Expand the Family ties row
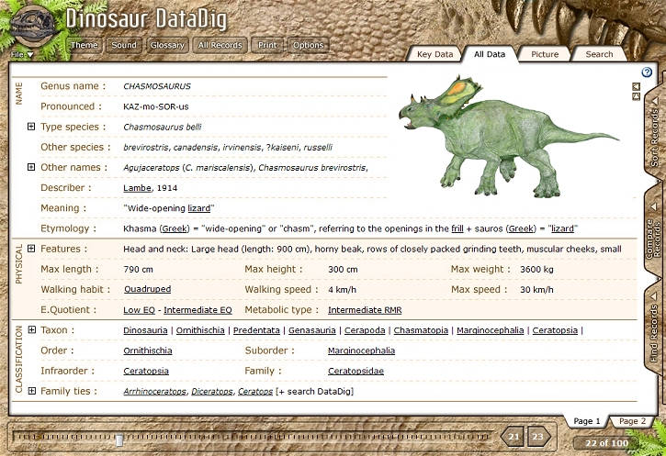Image resolution: width=666 pixels, height=456 pixels. (x=31, y=391)
